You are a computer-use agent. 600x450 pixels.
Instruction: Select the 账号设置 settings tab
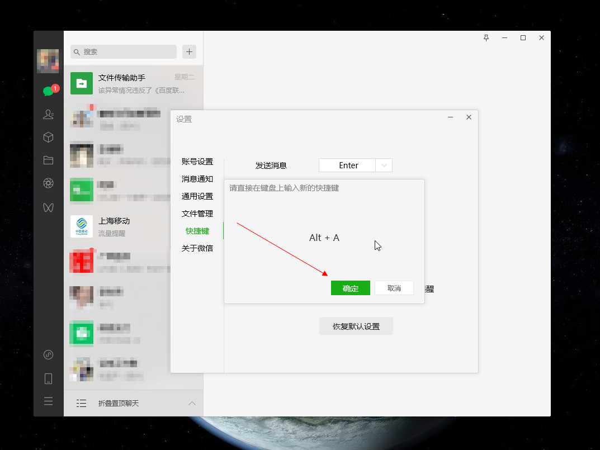tap(197, 162)
